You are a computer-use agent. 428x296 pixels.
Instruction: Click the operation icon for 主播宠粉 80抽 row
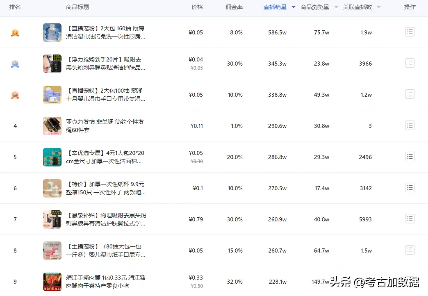coord(410,250)
